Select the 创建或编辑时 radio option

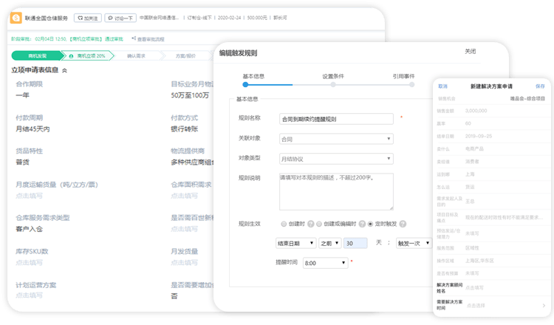point(320,224)
